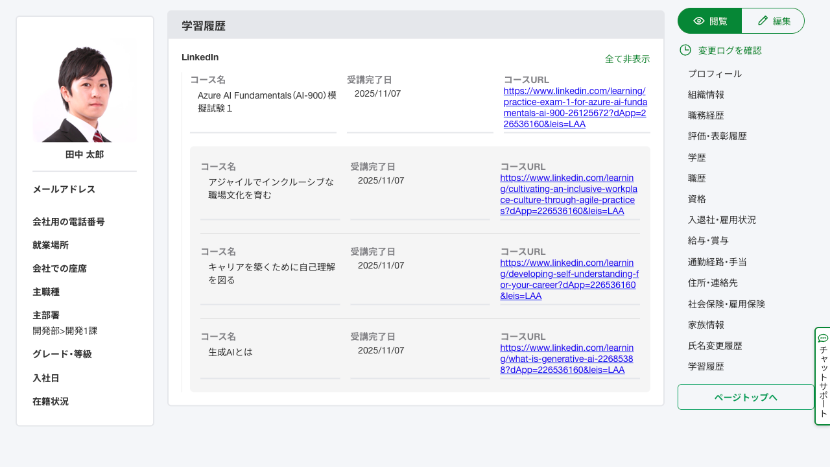Open the Azure AI Fundamentals course URL
Image resolution: width=830 pixels, height=467 pixels.
coord(575,108)
